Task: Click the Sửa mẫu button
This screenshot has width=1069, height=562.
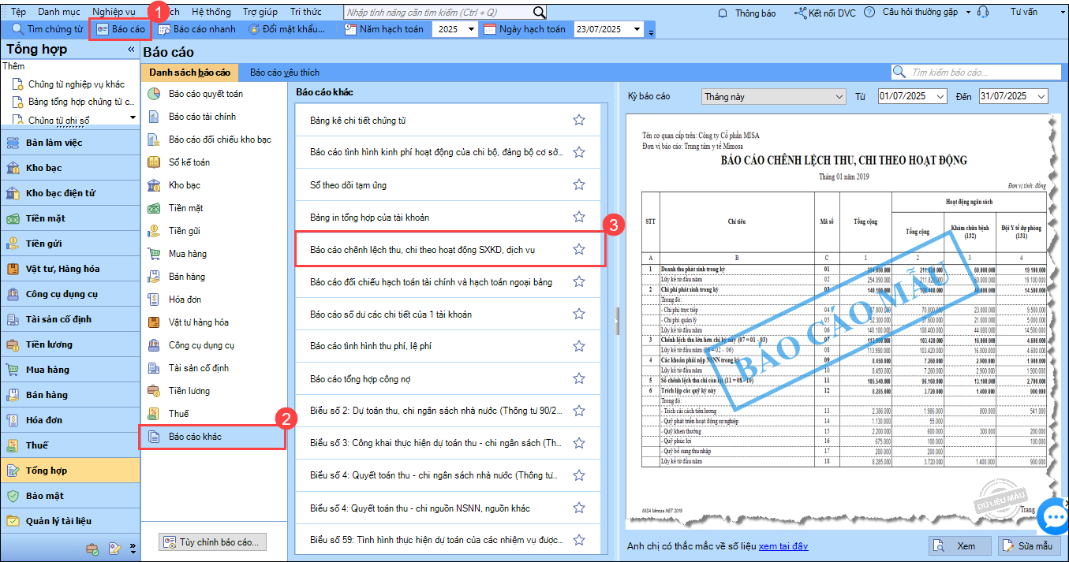Action: click(1030, 545)
